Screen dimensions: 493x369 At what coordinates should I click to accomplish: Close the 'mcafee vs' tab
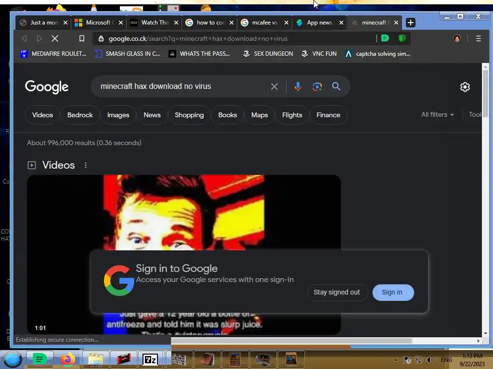pos(286,23)
